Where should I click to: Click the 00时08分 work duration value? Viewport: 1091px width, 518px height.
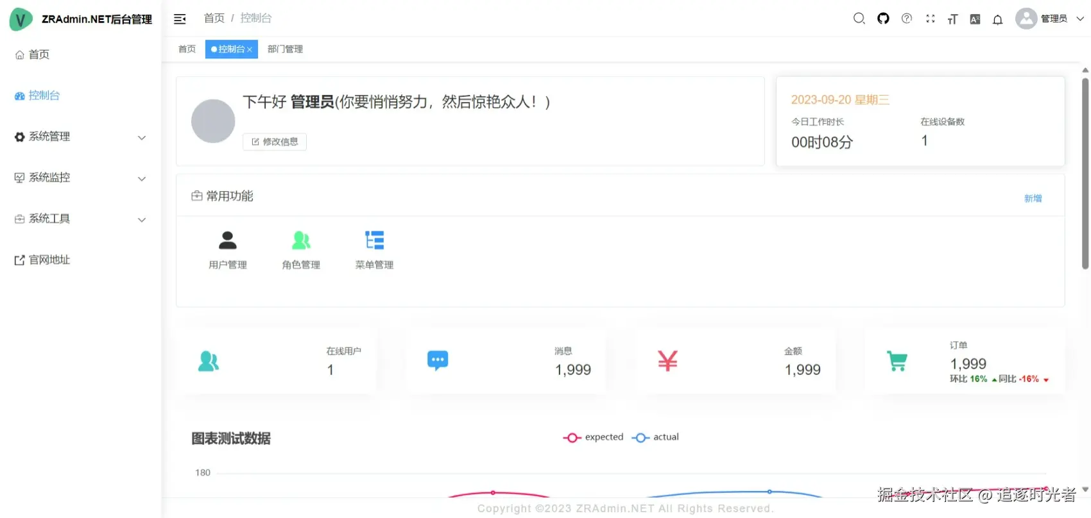pyautogui.click(x=822, y=142)
